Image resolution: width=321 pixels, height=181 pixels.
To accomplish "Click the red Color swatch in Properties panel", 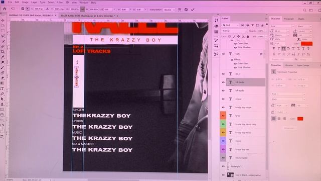I will pos(300,119).
